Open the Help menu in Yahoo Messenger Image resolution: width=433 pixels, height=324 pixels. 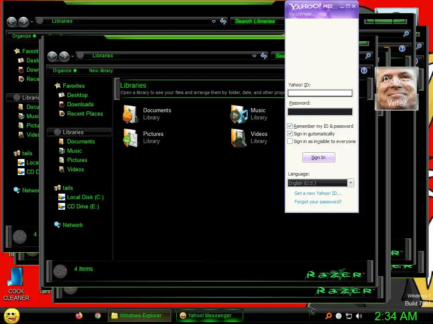point(322,14)
